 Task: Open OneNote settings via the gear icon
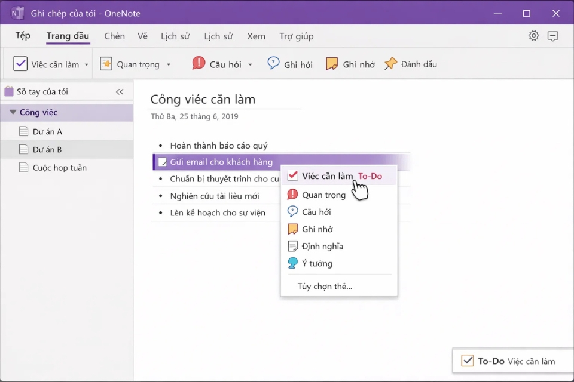tap(533, 36)
